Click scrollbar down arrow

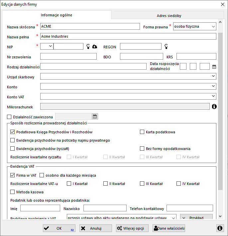[220, 216]
